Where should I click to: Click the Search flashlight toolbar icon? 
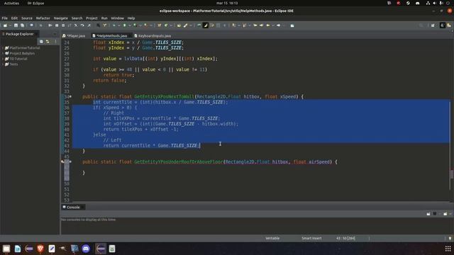pyautogui.click(x=185, y=25)
